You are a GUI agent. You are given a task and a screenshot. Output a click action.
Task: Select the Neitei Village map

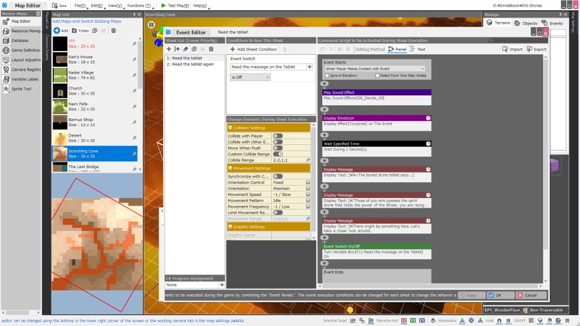(95, 75)
